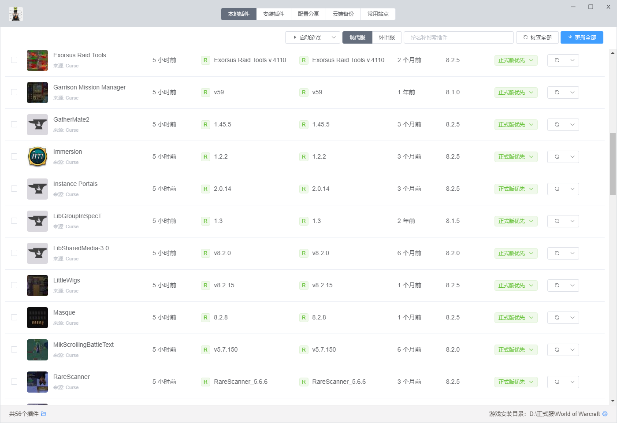Click the RareScanner addon thumbnail
The width and height of the screenshot is (617, 423).
point(37,382)
